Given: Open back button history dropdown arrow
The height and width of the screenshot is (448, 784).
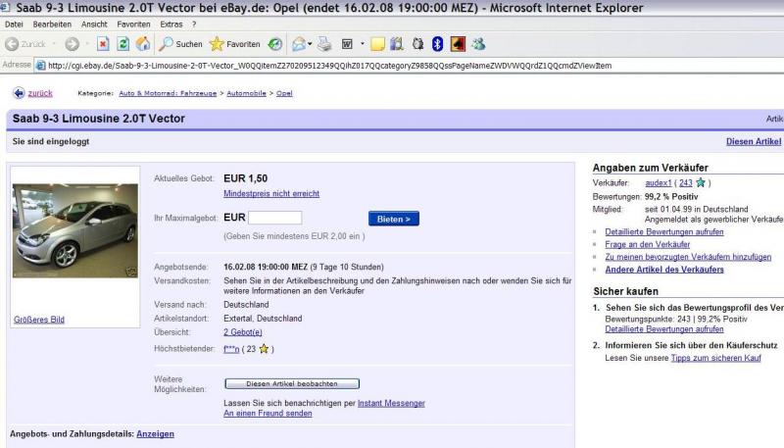Looking at the screenshot, I should click(x=54, y=44).
